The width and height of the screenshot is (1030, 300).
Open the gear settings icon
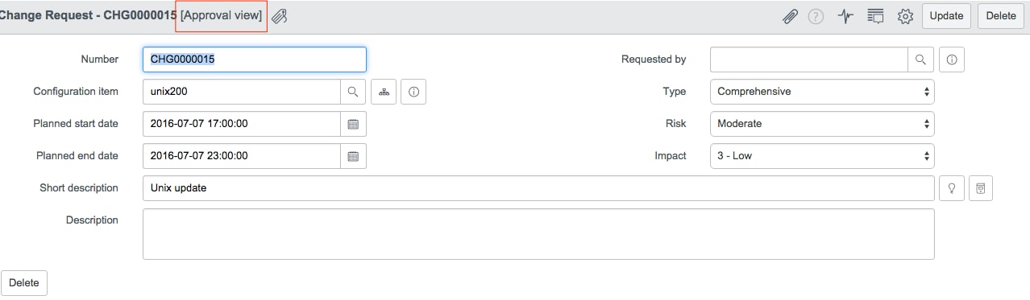(904, 16)
